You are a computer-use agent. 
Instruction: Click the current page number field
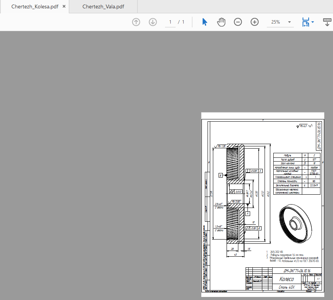tap(170, 22)
